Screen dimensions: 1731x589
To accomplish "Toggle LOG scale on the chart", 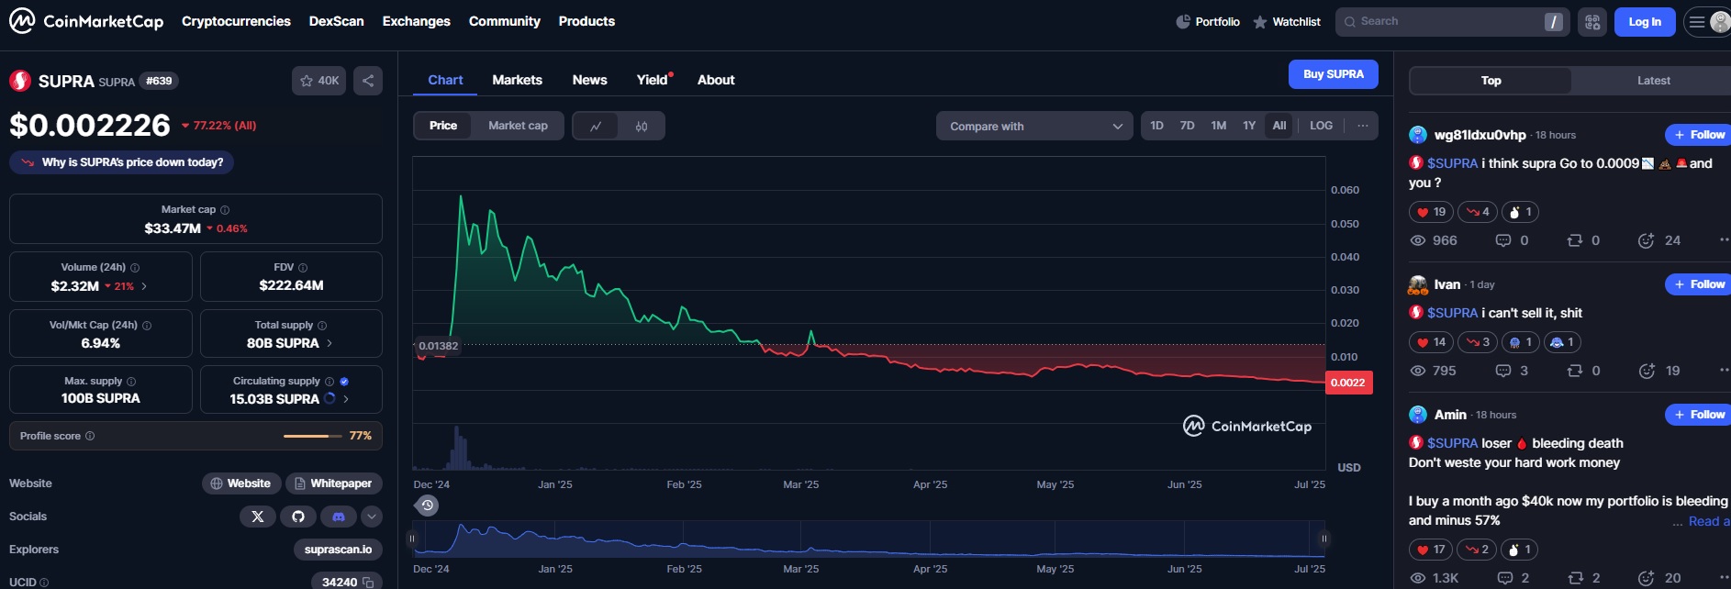I will pyautogui.click(x=1321, y=126).
